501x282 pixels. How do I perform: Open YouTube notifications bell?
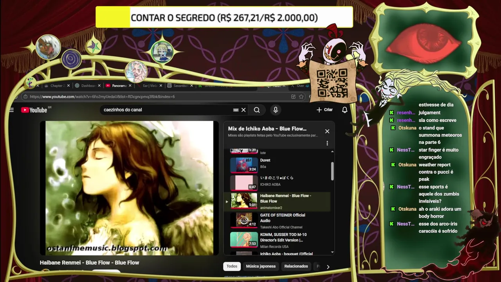pyautogui.click(x=344, y=110)
